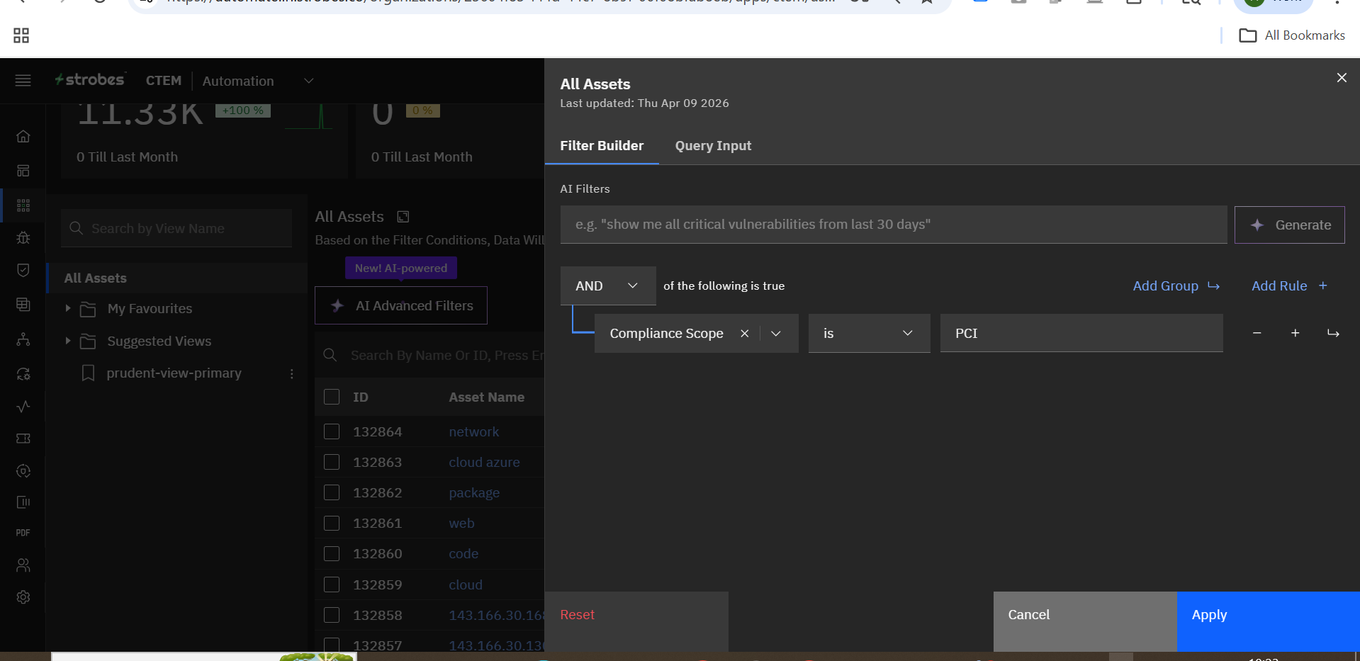
Task: Open the users icon in the sidebar
Action: (23, 565)
